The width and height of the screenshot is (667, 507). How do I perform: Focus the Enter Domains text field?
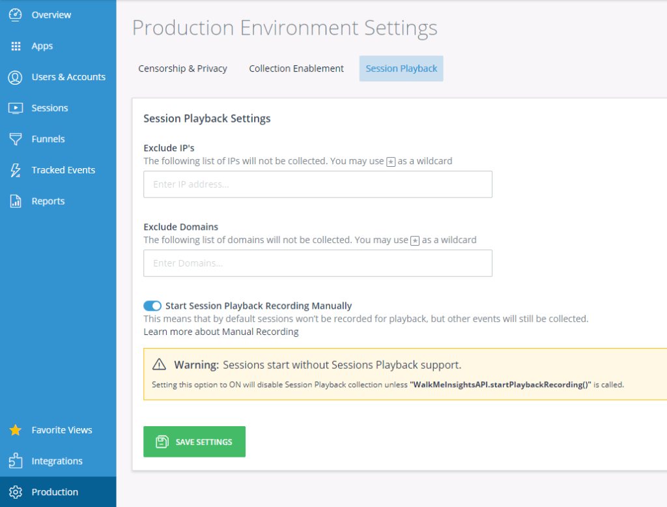(318, 263)
